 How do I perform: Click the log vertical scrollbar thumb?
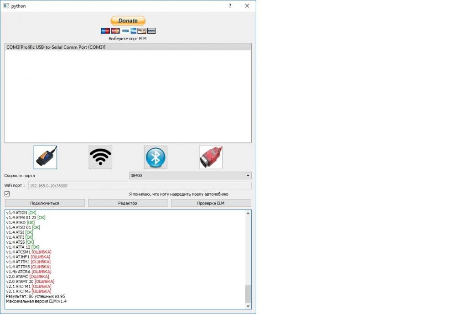248,294
